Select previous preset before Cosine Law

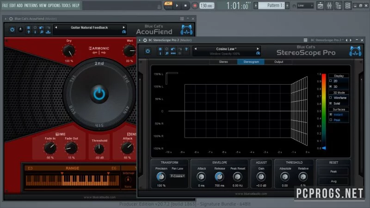195,49
